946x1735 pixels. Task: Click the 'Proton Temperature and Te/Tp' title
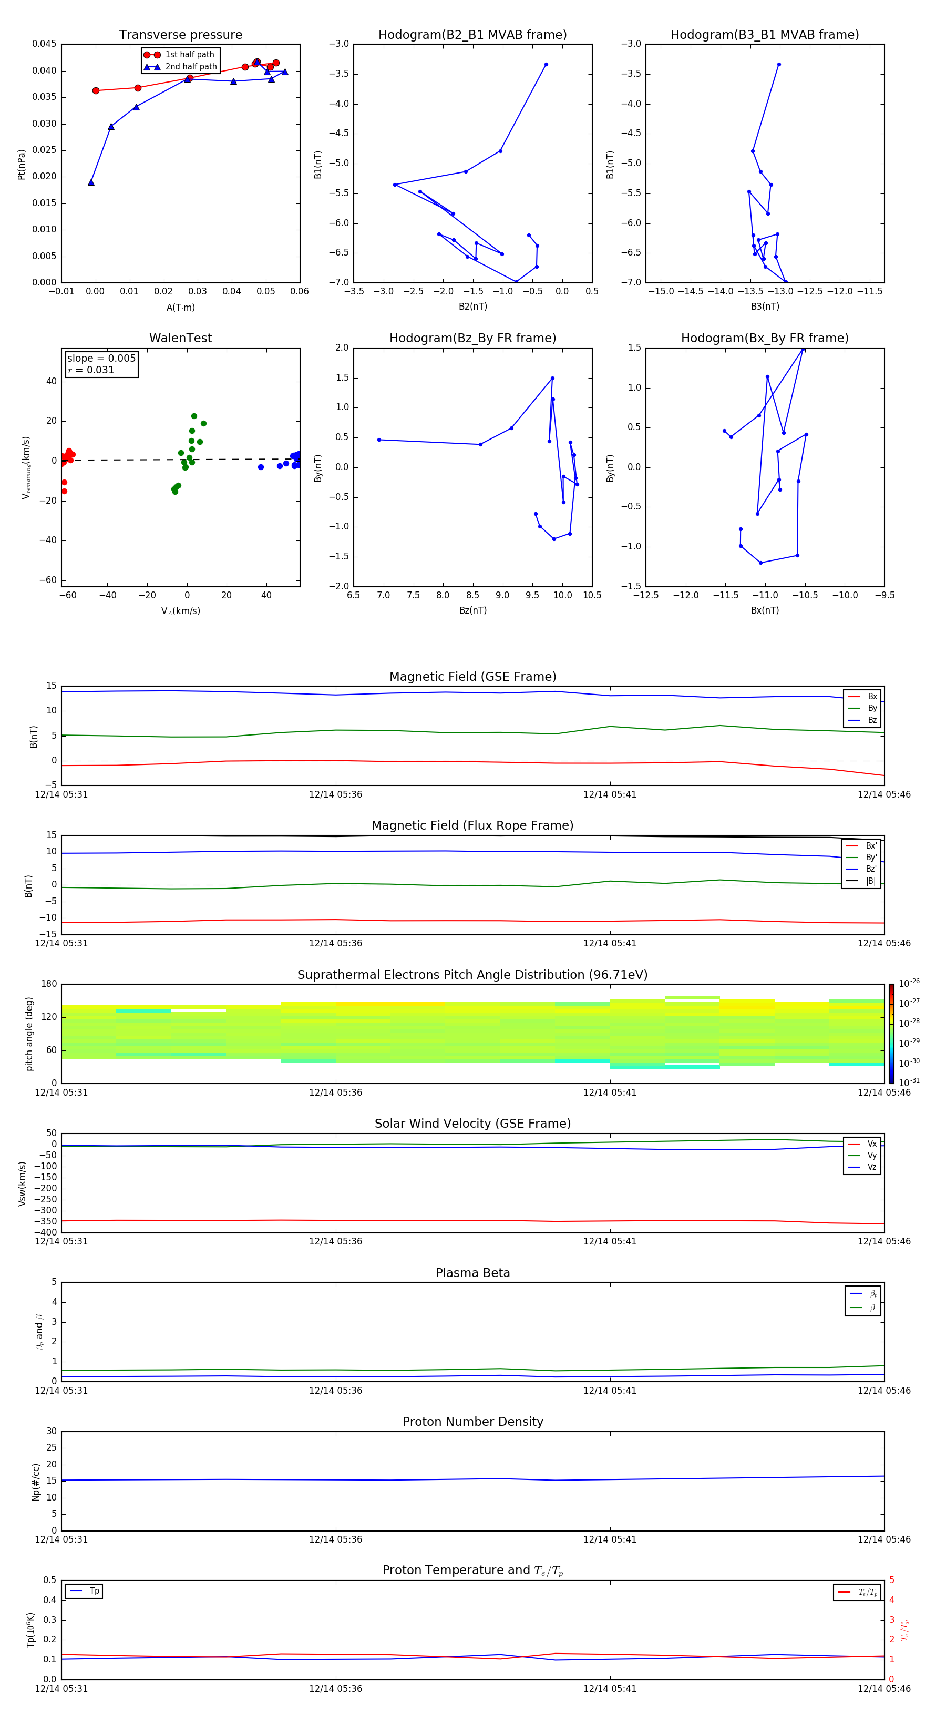pos(472,1570)
